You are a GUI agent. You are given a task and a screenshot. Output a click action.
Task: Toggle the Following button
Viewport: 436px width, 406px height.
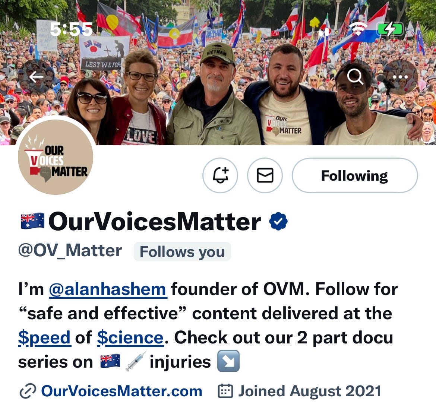pyautogui.click(x=354, y=175)
